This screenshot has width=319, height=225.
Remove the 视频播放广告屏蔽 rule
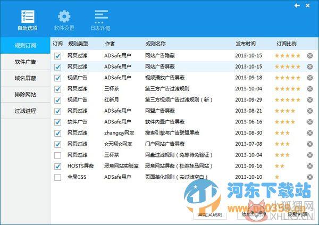coord(310,78)
